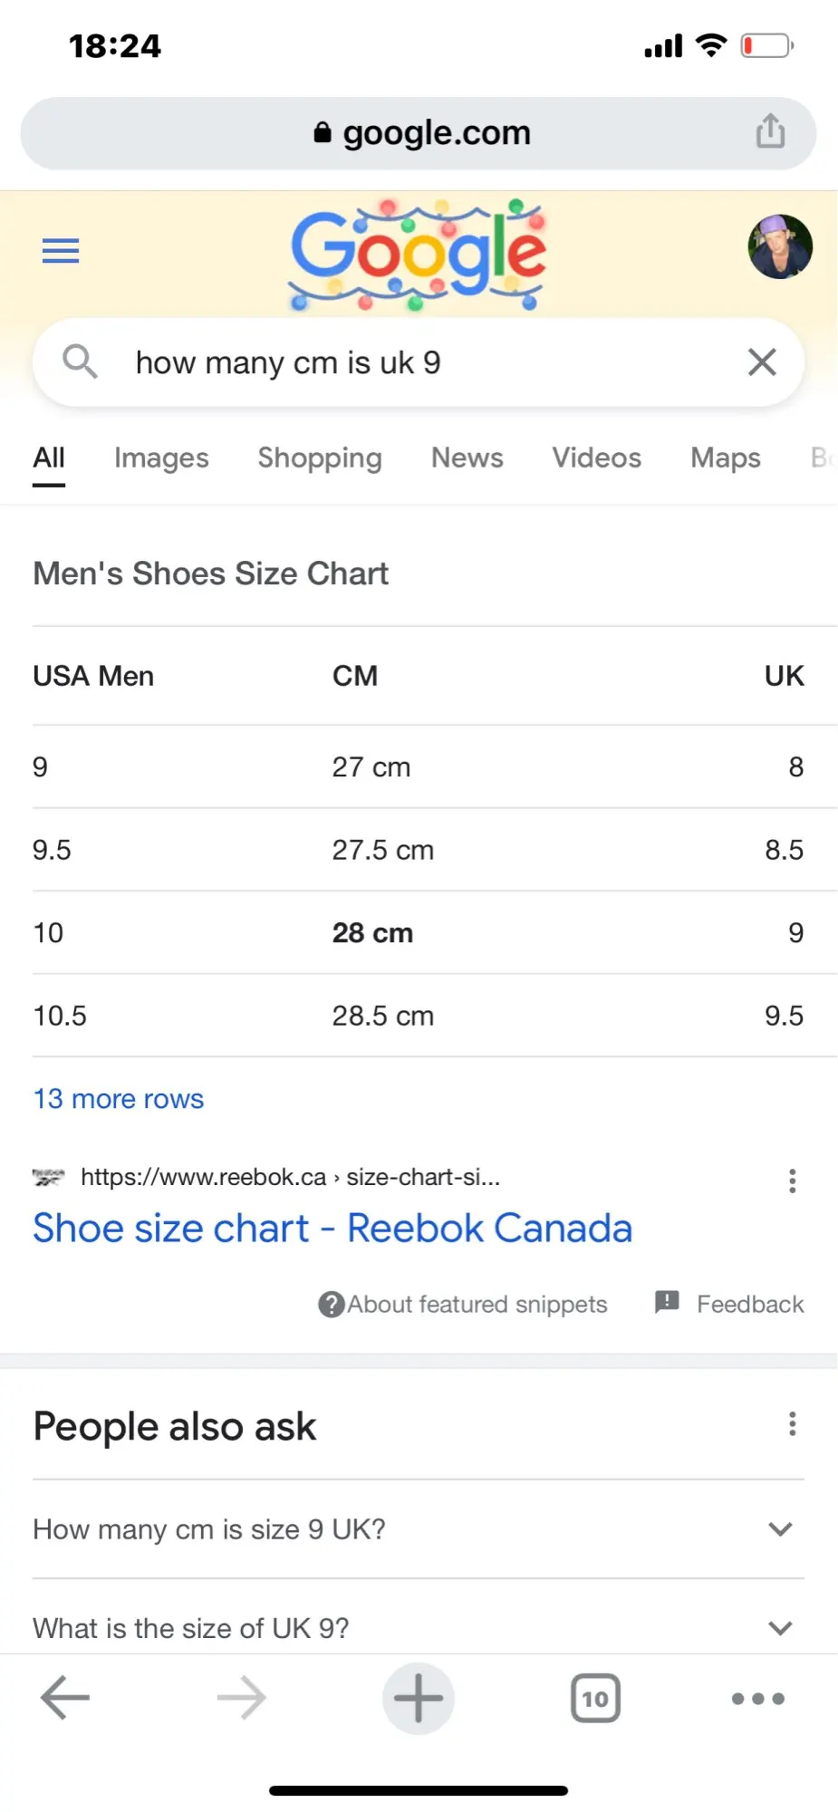Open Shoe size chart - Reebok Canada link
Viewport: 838px width, 1812px height.
coord(332,1229)
